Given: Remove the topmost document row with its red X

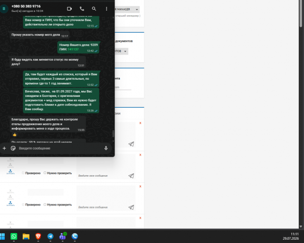Looking at the screenshot, I should (x=141, y=123).
